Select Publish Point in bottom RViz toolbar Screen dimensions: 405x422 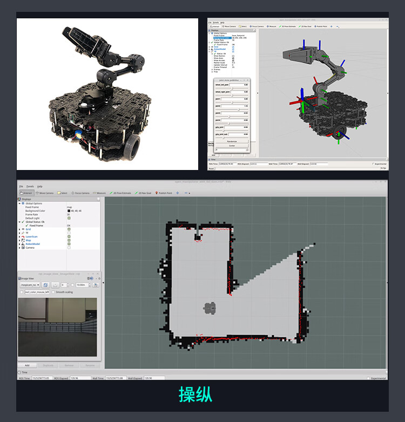[x=164, y=193]
